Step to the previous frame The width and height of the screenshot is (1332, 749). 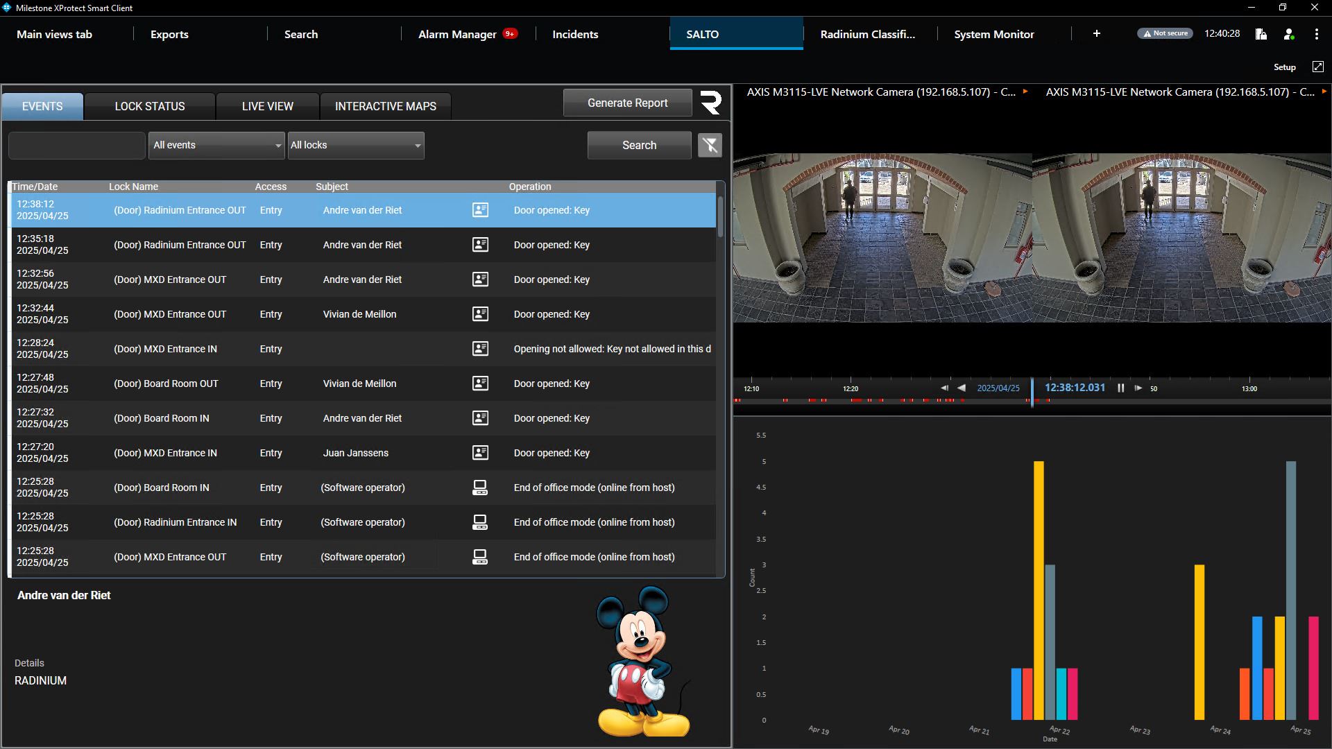click(x=944, y=388)
